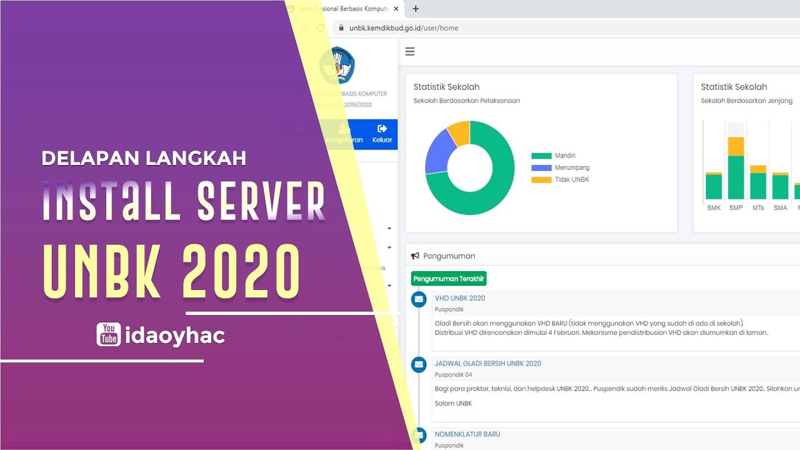Screen dimensions: 800x450
Task: Click the Statistik Sekolah heading above donut chart
Action: (446, 87)
